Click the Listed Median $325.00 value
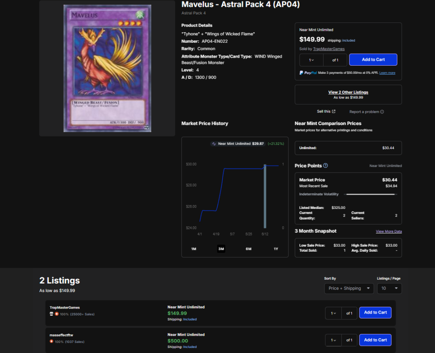This screenshot has width=435, height=353. click(338, 208)
